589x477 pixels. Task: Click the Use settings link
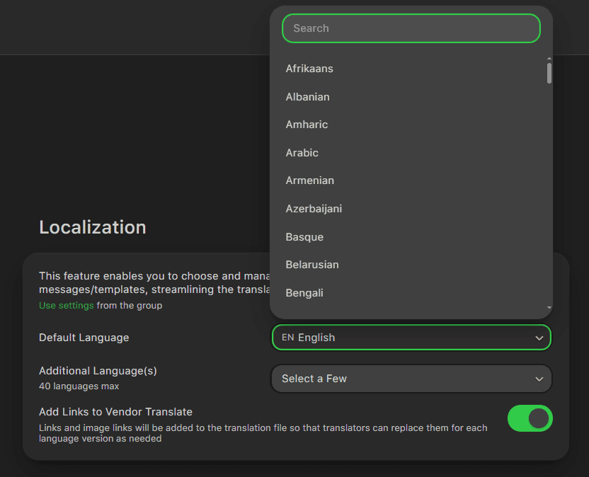point(65,305)
